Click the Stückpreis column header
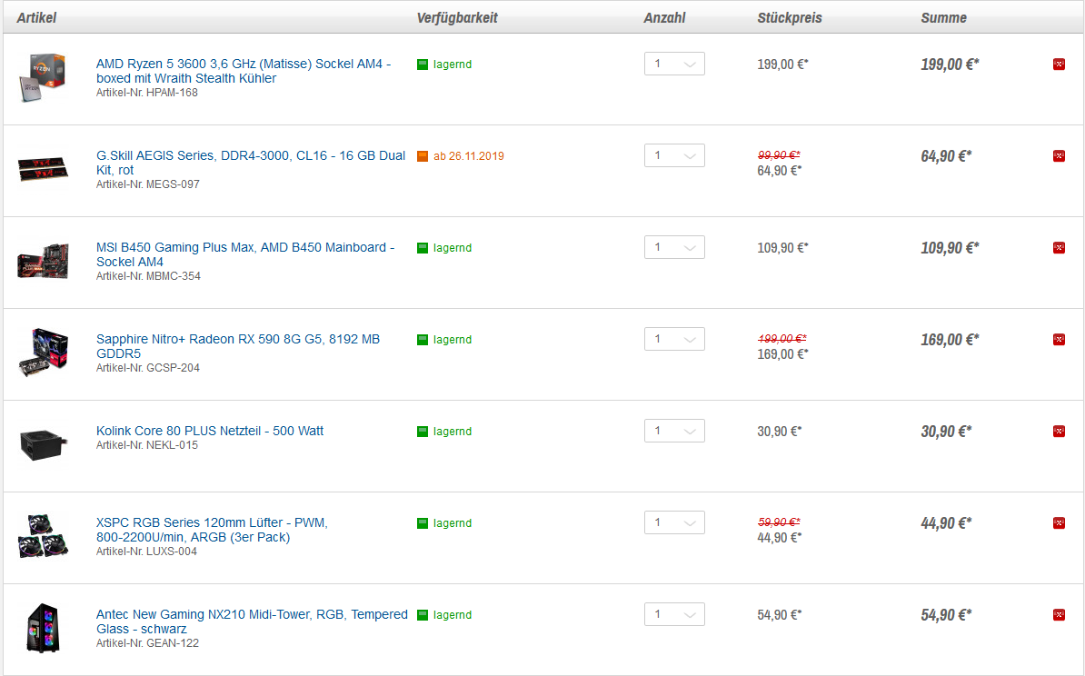Screen dimensions: 1085x676 tap(790, 18)
